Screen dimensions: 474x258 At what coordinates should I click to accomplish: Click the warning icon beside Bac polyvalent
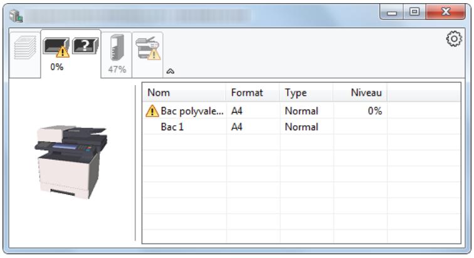click(x=152, y=111)
